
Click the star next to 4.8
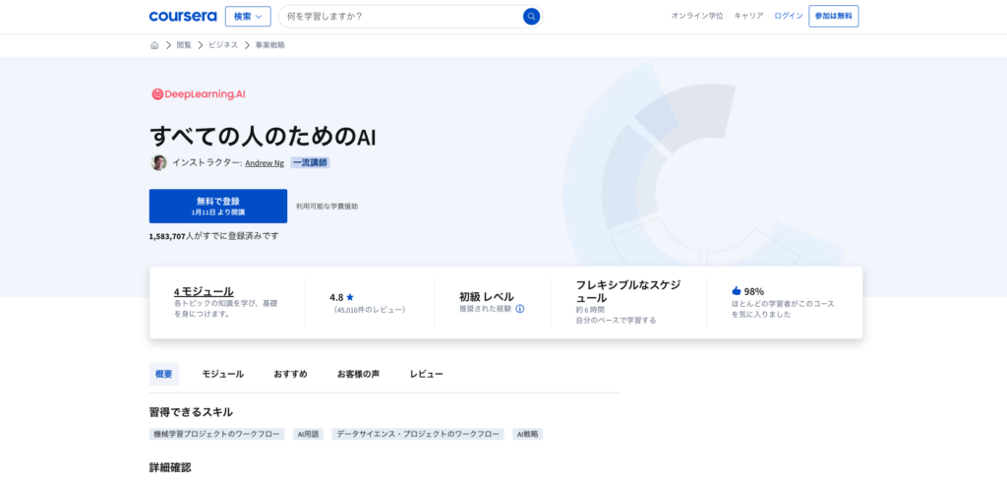pos(350,297)
